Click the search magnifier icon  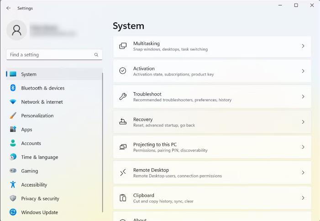[x=96, y=55]
